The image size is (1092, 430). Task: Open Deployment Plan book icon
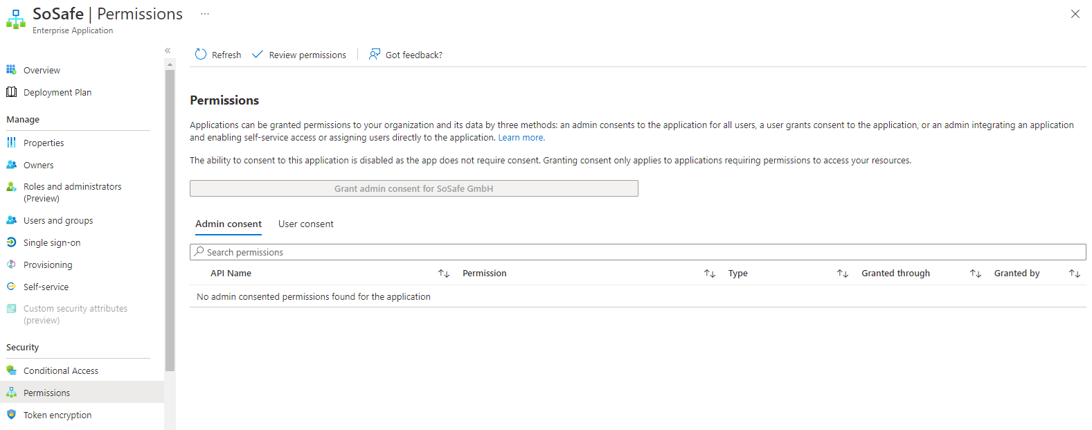(11, 92)
